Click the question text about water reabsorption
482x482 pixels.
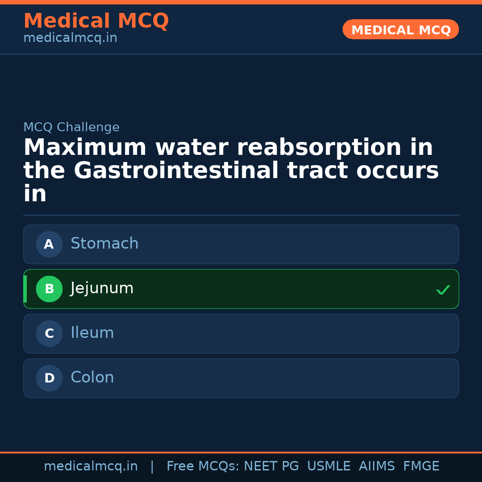pyautogui.click(x=230, y=170)
